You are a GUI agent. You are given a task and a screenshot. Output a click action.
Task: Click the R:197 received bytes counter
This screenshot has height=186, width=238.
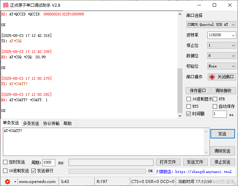(102, 182)
